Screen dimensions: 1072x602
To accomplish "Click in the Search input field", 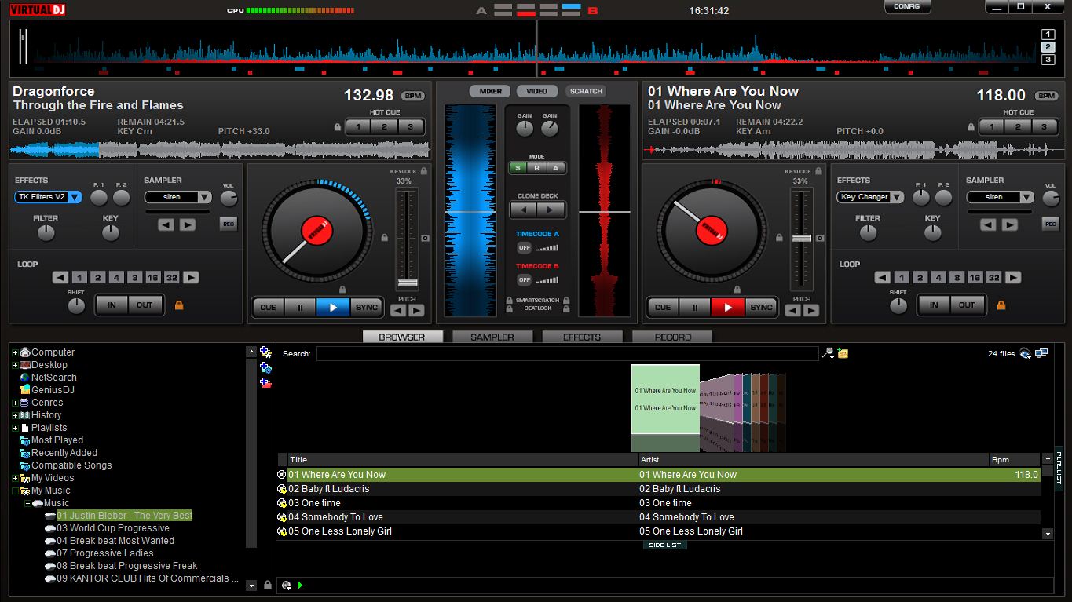I will coord(567,354).
